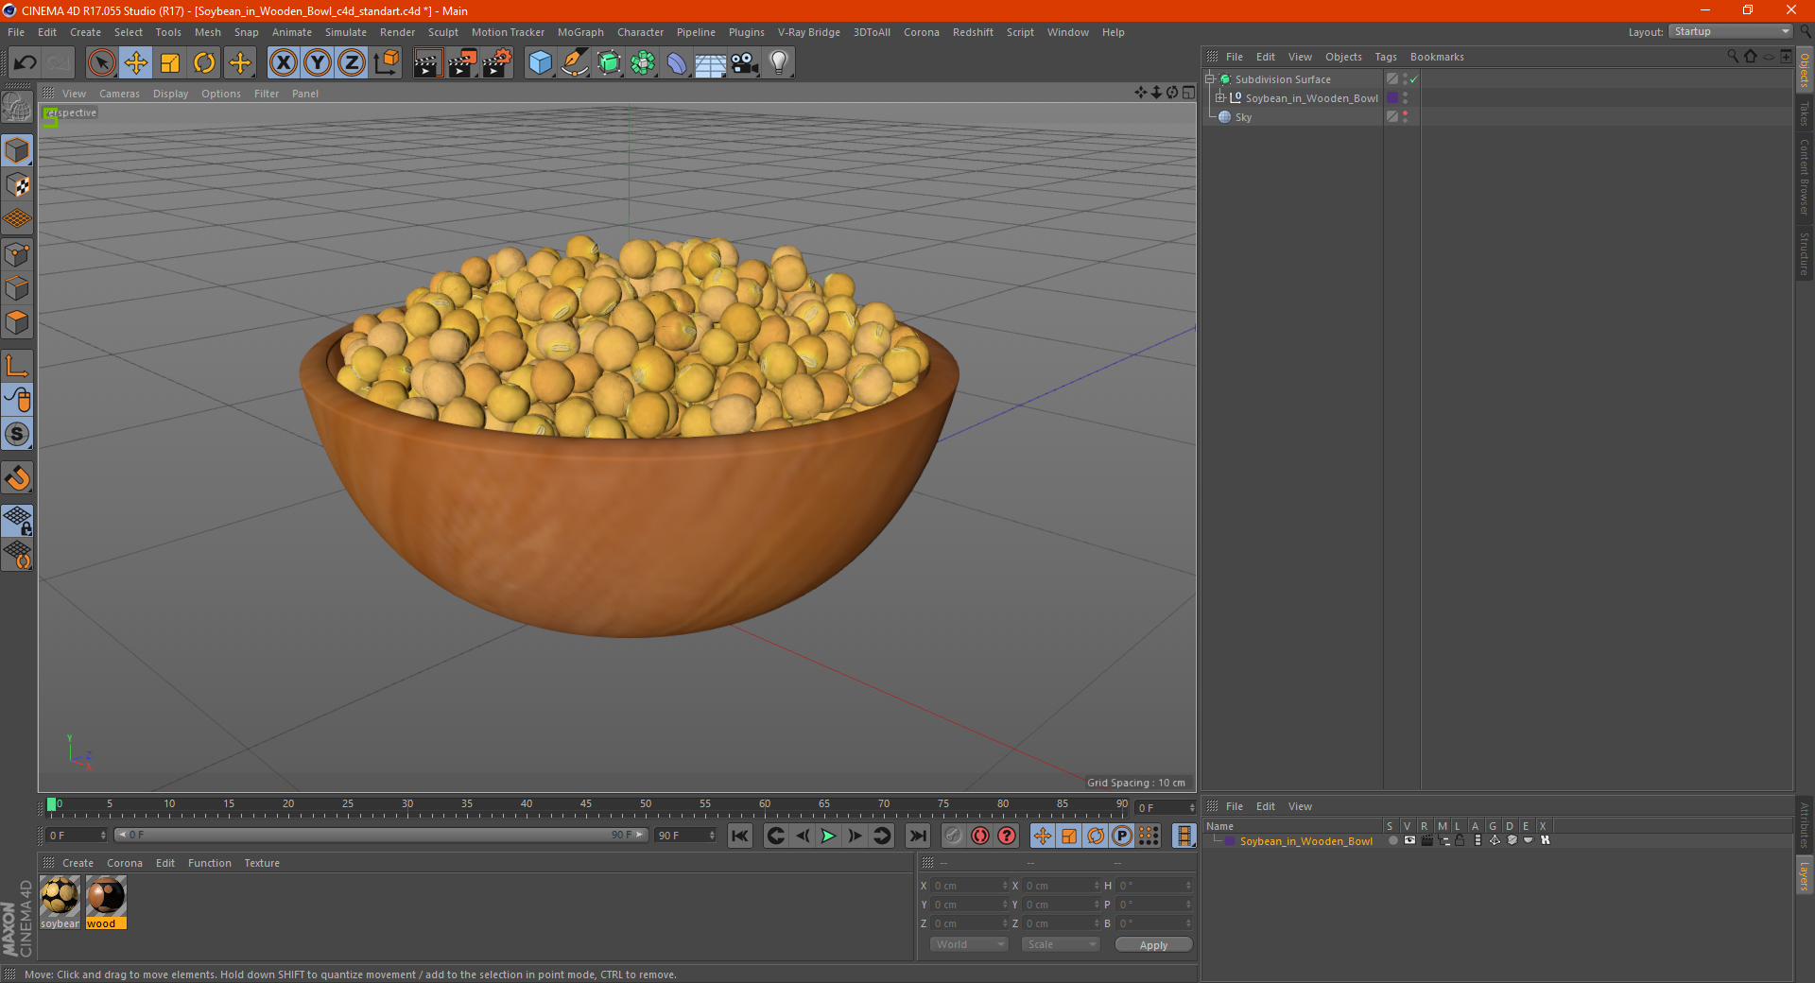
Task: Click Record Active Objects button
Action: coord(954,836)
